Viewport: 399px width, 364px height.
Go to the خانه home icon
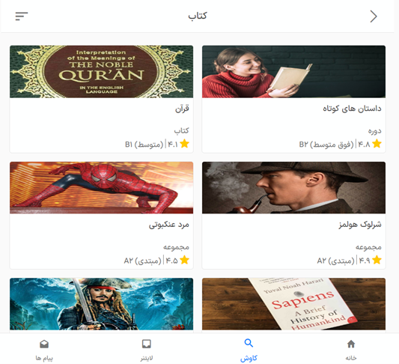click(x=351, y=344)
